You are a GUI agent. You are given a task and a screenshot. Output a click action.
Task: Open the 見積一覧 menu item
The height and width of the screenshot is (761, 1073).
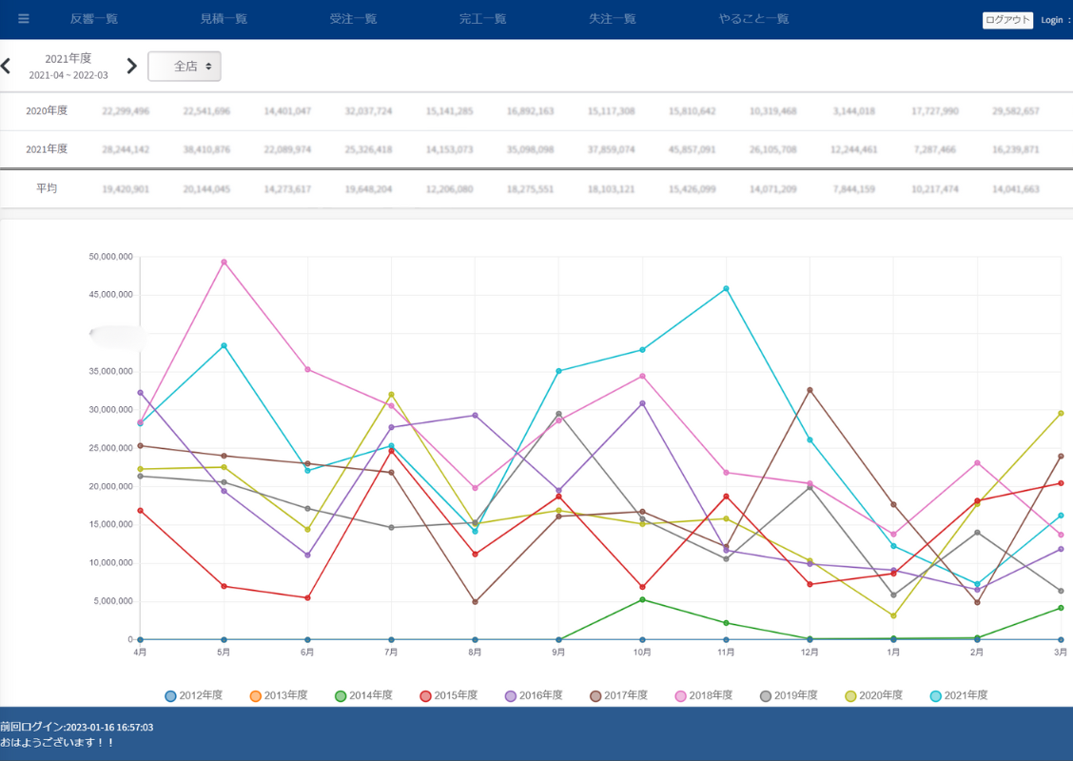pos(224,19)
